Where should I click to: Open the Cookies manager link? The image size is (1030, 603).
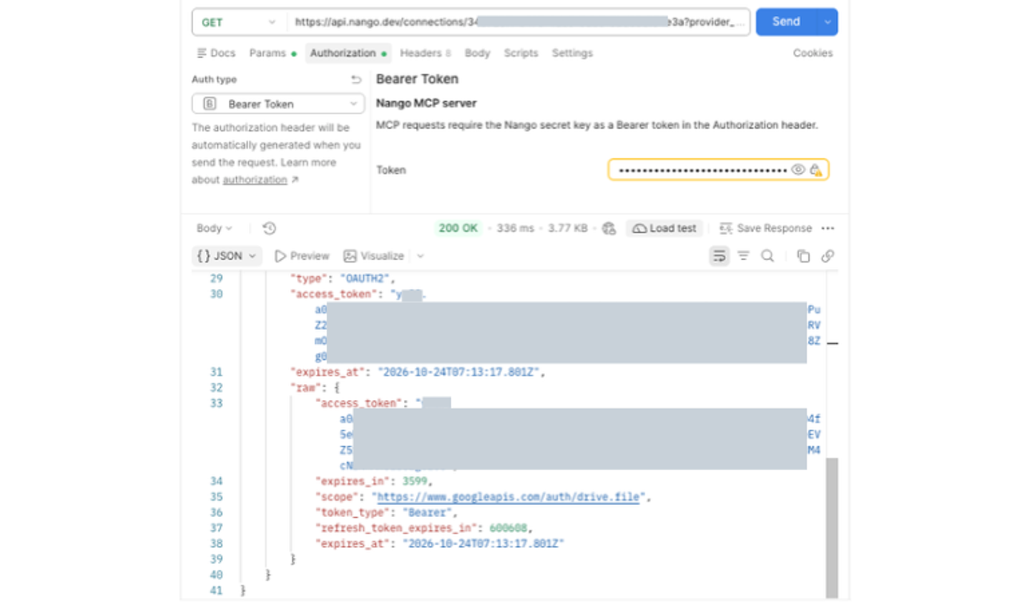(x=813, y=53)
